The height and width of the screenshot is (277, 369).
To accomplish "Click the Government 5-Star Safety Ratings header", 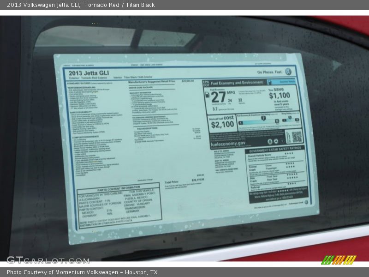I will coord(275,150).
